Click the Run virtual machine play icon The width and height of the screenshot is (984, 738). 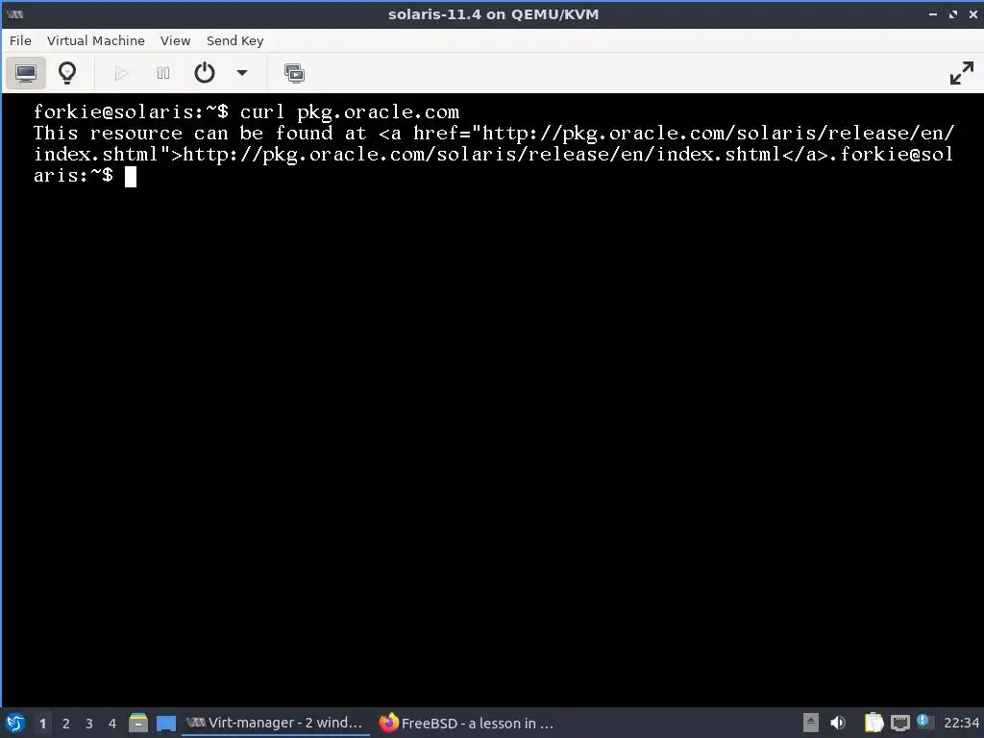[x=122, y=73]
